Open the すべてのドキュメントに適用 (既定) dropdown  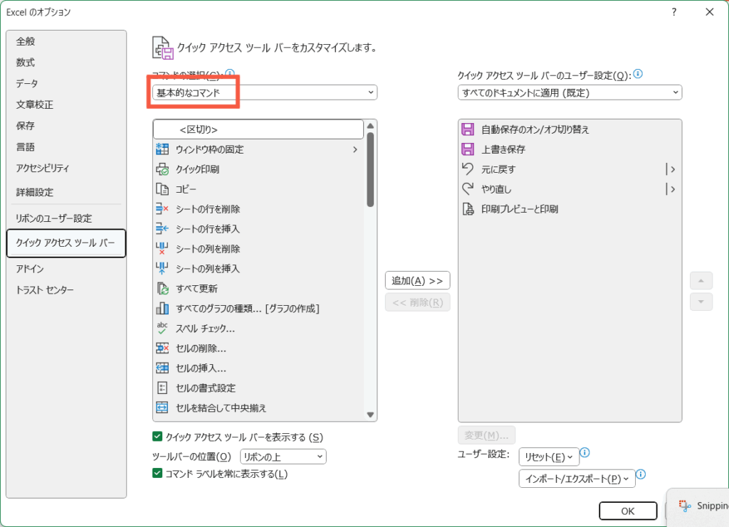(570, 92)
